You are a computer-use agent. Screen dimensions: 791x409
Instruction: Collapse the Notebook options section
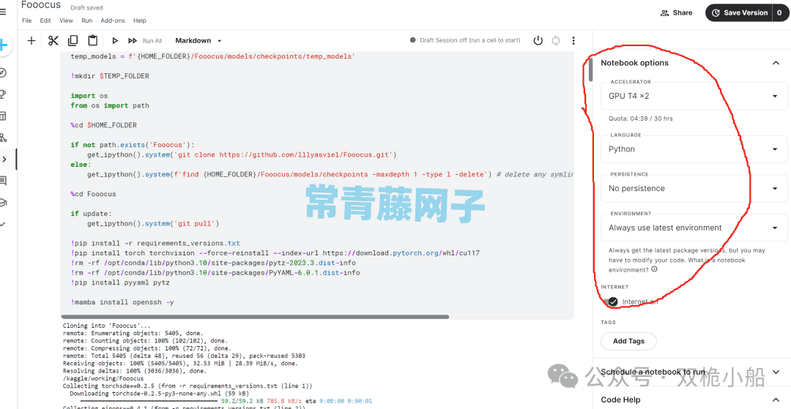tap(776, 63)
